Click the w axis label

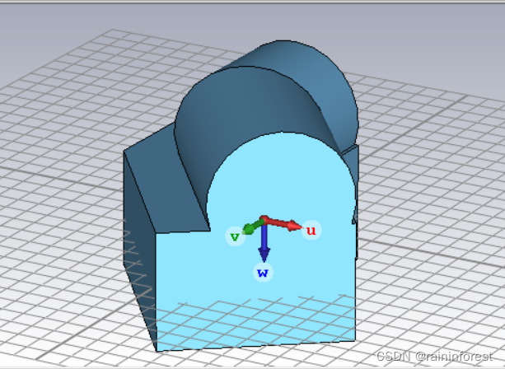263,273
